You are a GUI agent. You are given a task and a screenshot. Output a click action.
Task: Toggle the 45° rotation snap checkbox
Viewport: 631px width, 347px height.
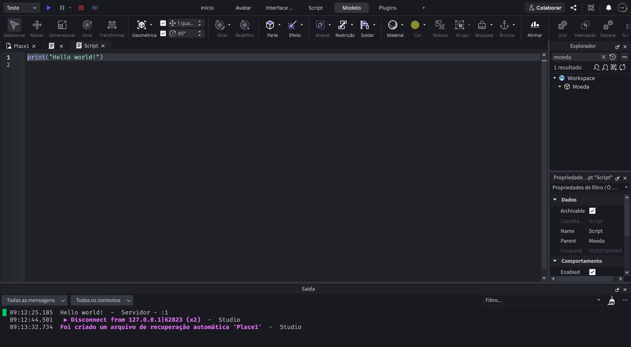(163, 33)
